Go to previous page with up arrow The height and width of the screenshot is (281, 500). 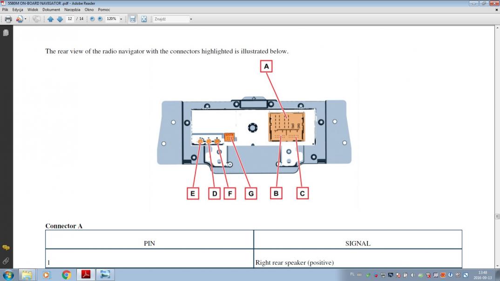[50, 19]
